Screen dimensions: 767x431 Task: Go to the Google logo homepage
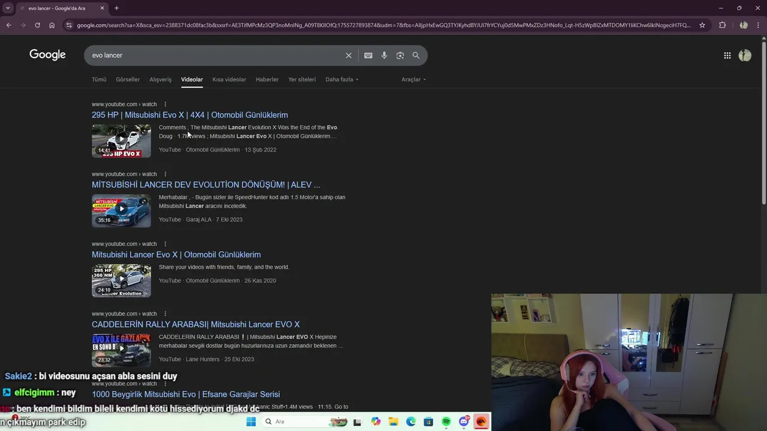pos(47,55)
